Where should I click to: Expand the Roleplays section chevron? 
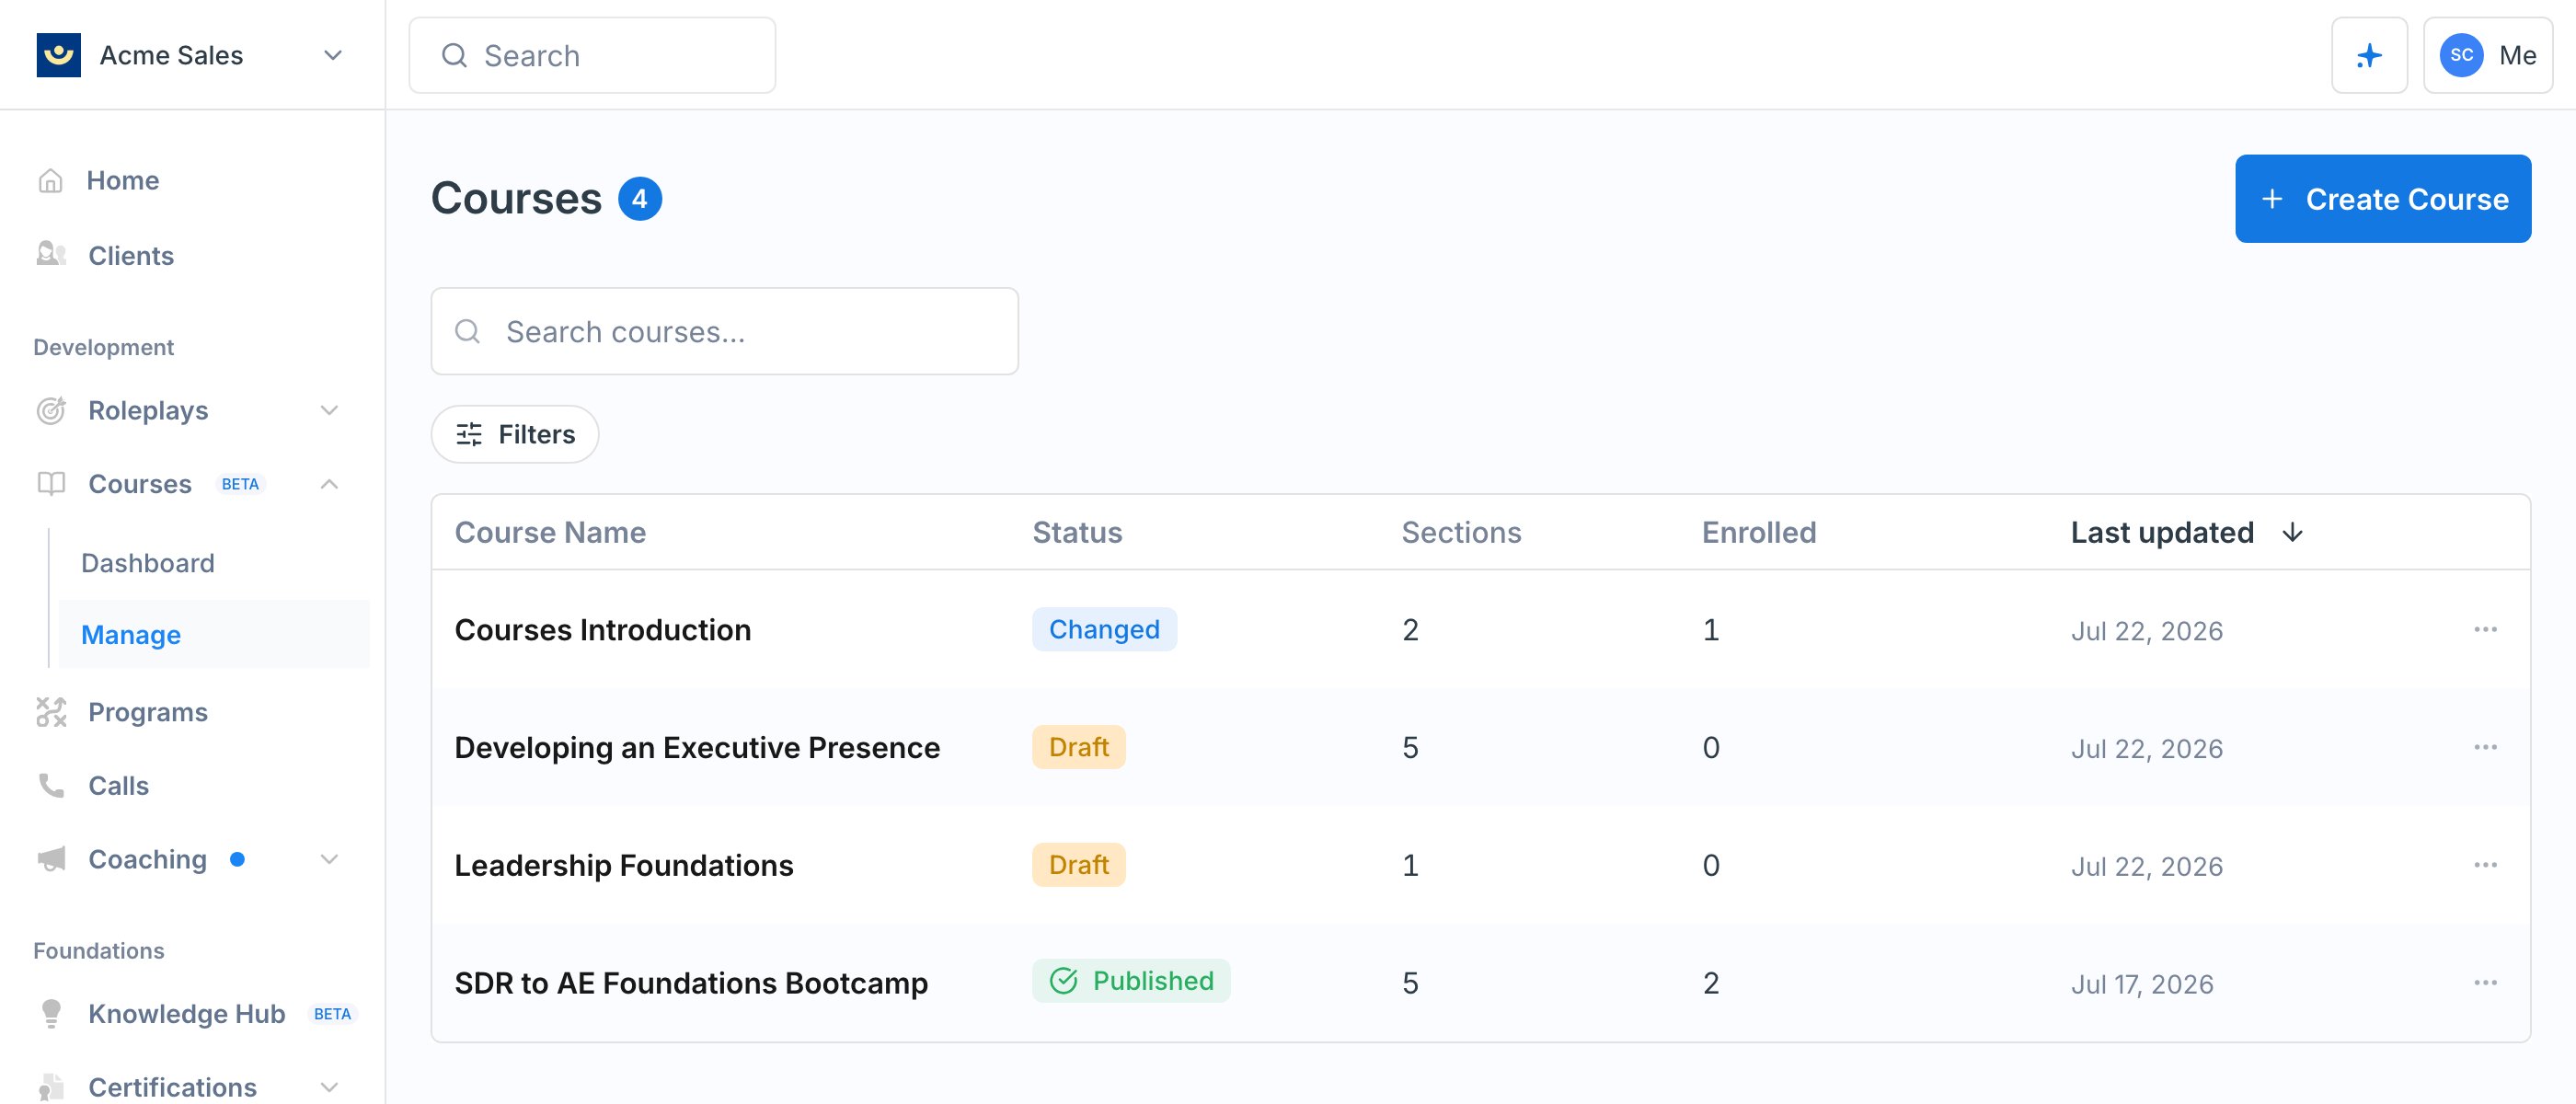329,410
